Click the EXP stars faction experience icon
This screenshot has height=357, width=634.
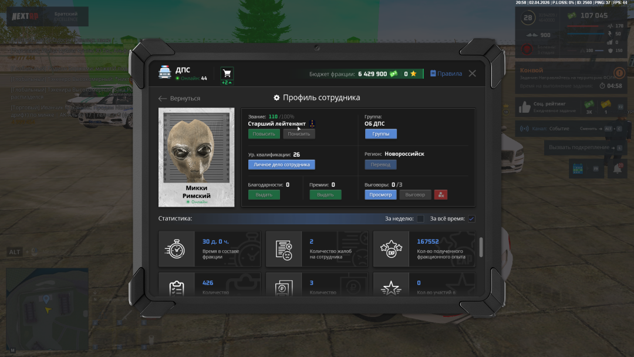click(x=391, y=249)
